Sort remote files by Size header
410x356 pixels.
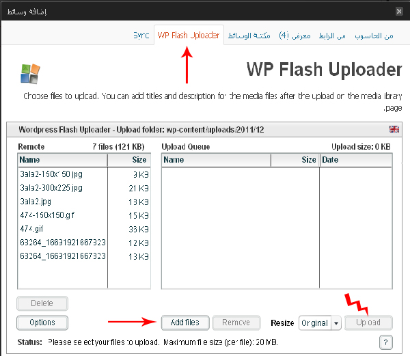[129, 160]
